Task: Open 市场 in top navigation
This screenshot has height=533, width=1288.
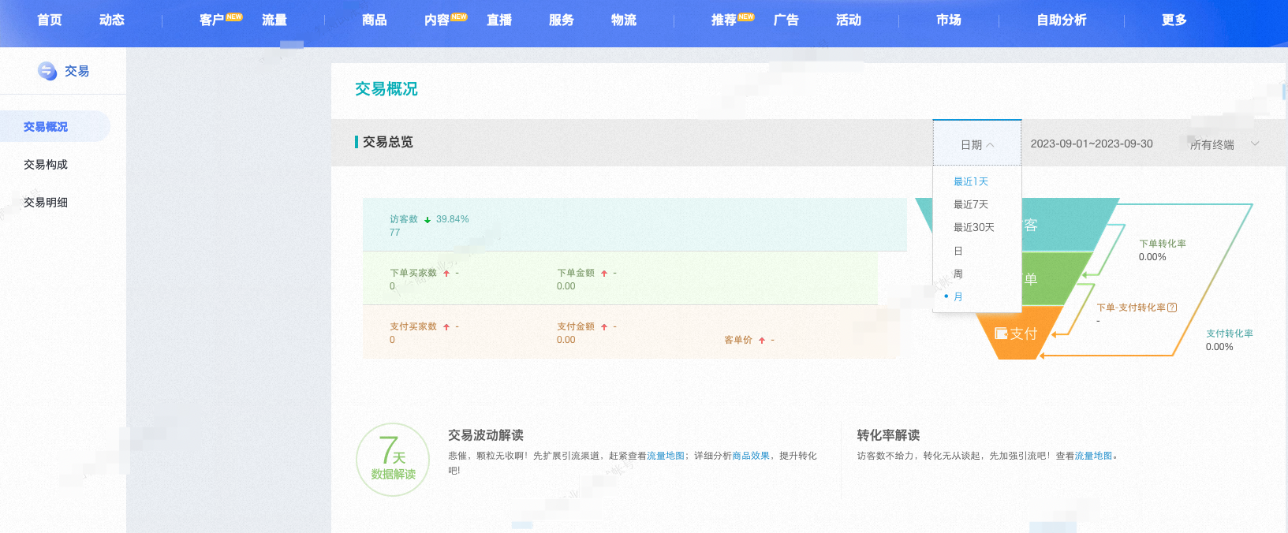Action: pyautogui.click(x=949, y=20)
